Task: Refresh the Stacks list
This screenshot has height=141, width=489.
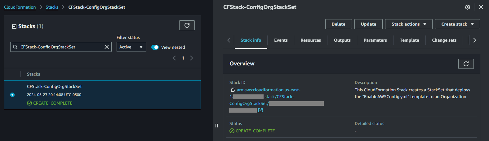Action: pos(187,25)
